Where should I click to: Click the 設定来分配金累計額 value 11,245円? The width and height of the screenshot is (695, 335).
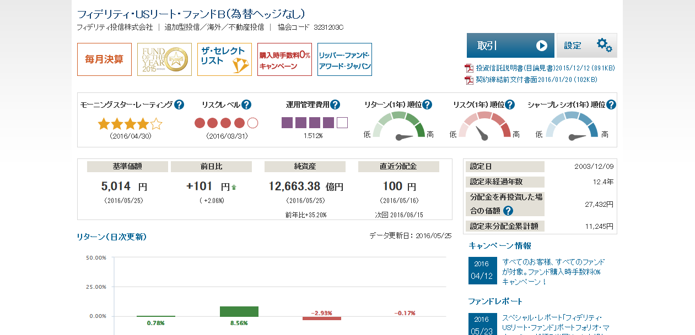(x=599, y=226)
